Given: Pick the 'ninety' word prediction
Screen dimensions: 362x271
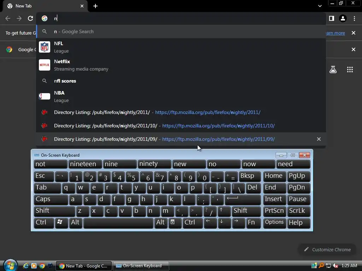Looking at the screenshot, I should (x=154, y=164).
